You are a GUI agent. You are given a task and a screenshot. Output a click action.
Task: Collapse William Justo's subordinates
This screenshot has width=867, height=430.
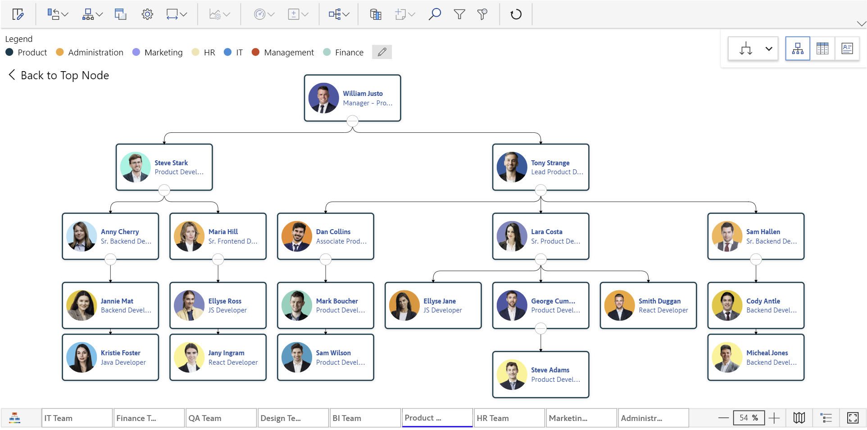click(353, 121)
